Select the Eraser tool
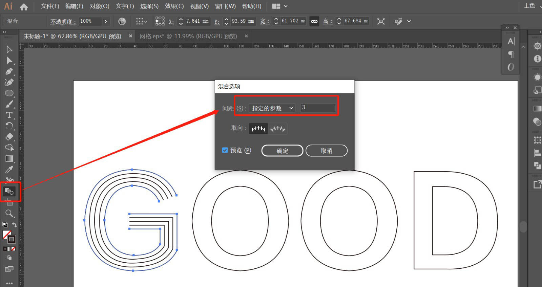Screen dimensions: 542x287 pyautogui.click(x=9, y=137)
